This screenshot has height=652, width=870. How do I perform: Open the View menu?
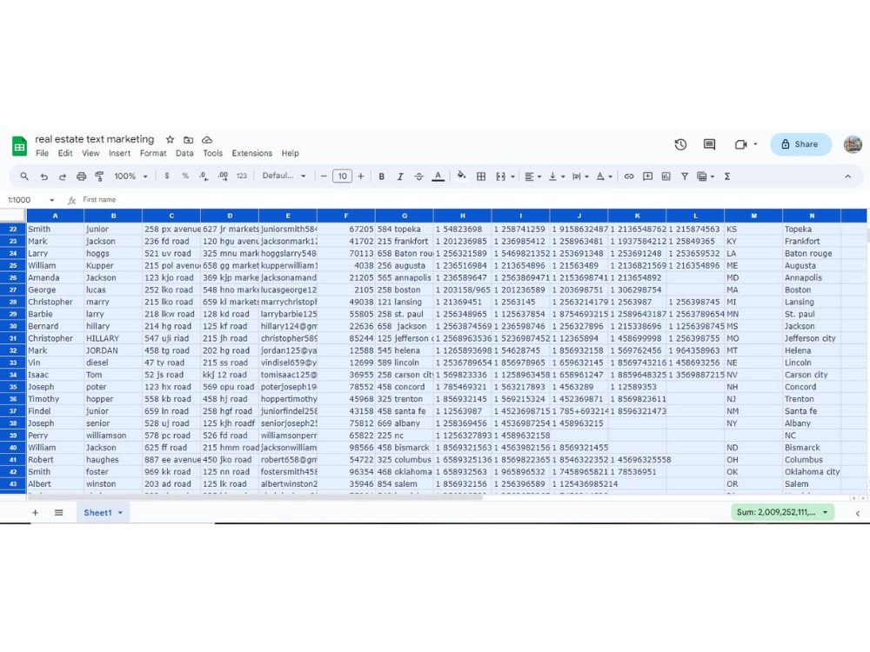click(90, 153)
